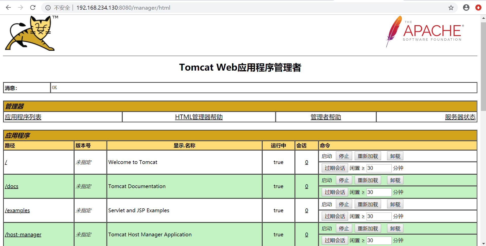Expire sessions for the /examples application

335,216
